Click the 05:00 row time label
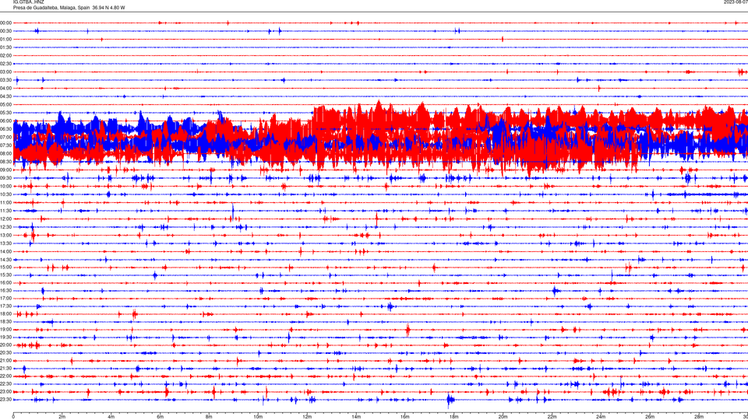The width and height of the screenshot is (748, 420). [x=5, y=105]
